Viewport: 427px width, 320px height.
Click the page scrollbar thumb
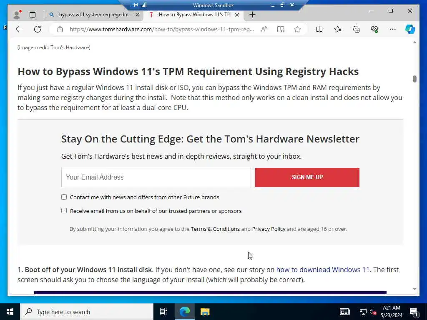(414, 79)
